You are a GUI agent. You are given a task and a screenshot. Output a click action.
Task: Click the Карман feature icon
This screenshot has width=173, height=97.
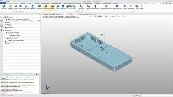(58, 7)
